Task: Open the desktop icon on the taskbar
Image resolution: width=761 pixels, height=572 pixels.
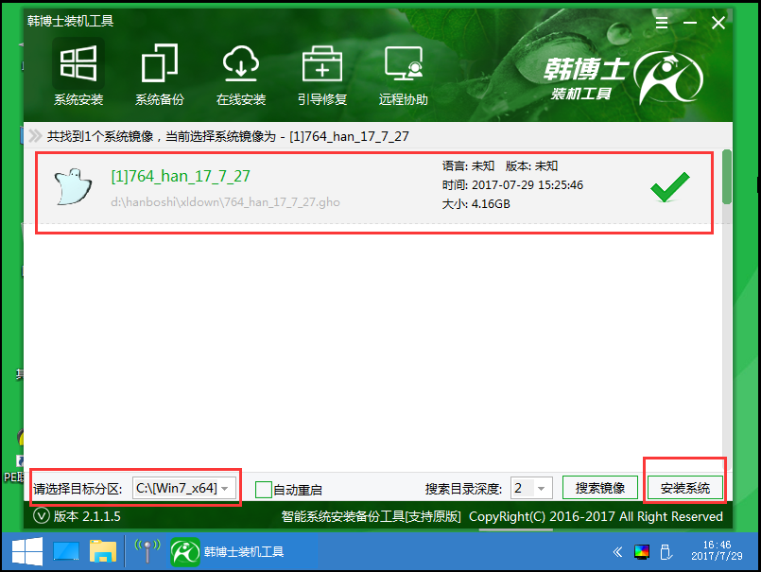Action: pyautogui.click(x=65, y=551)
